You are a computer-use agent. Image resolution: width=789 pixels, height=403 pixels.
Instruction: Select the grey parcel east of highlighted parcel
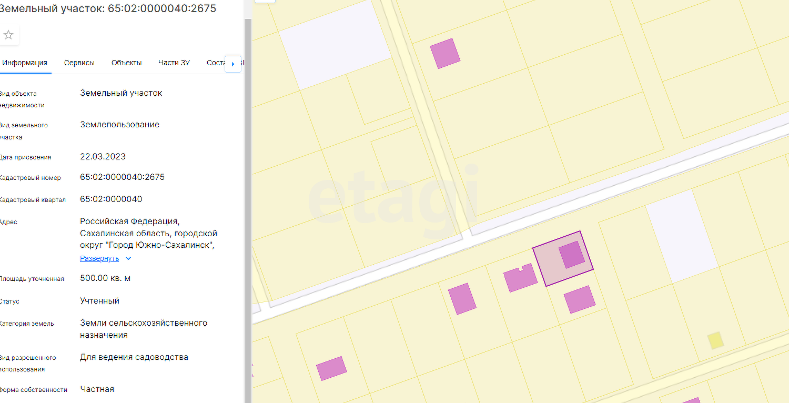(x=681, y=237)
